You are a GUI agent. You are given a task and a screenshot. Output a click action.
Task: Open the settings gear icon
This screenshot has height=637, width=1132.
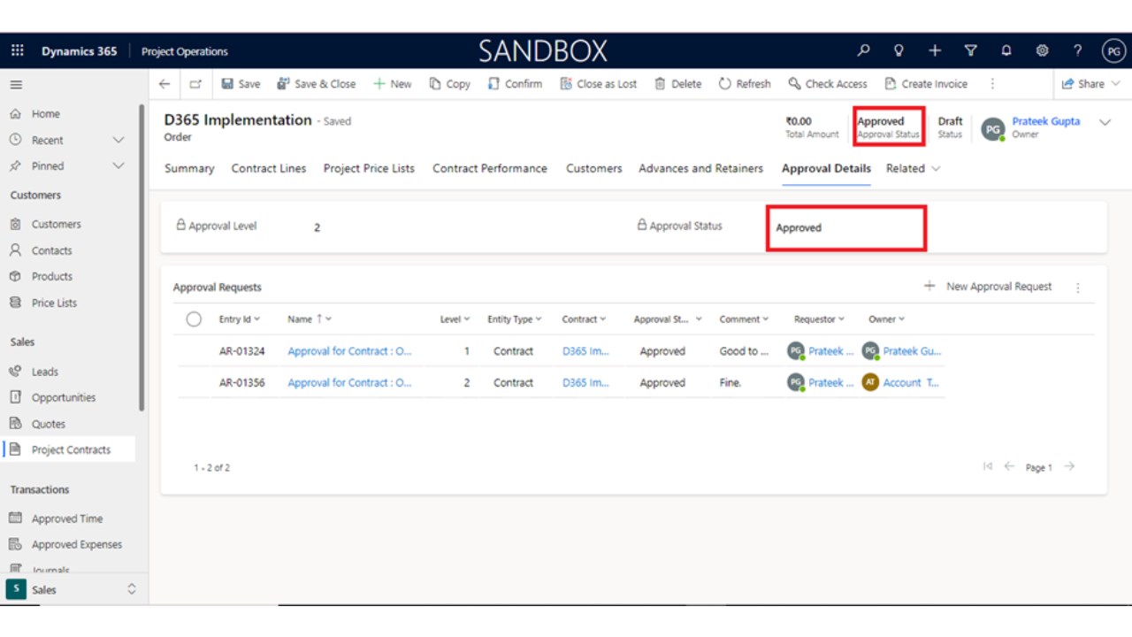[x=1042, y=50]
